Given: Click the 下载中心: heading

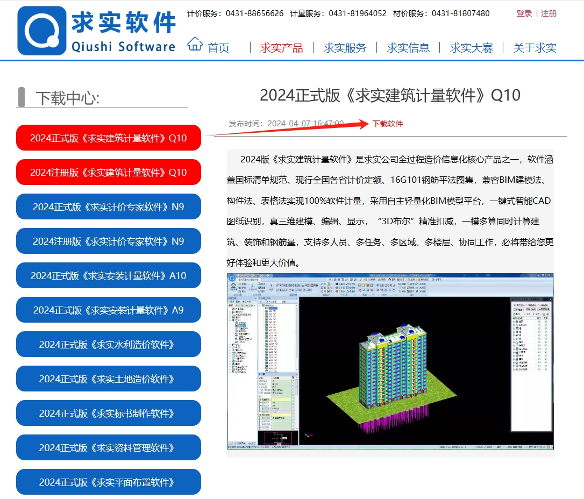Looking at the screenshot, I should [x=67, y=98].
